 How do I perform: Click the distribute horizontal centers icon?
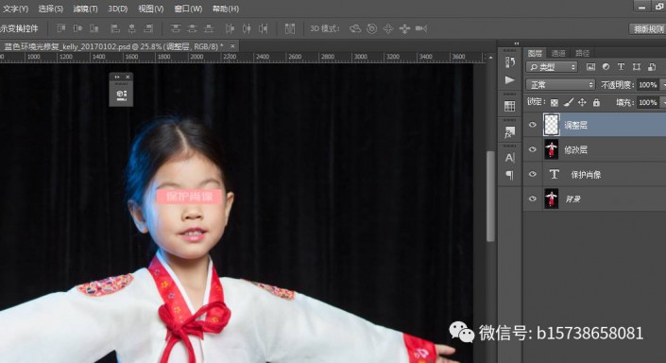pos(247,28)
